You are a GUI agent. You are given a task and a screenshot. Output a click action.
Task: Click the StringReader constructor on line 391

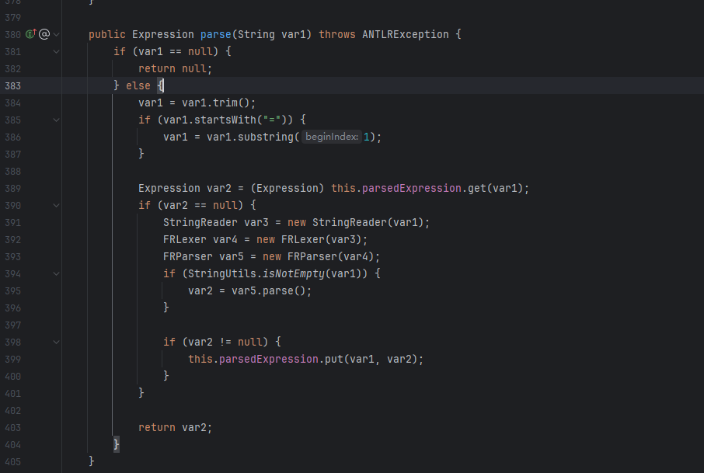350,223
